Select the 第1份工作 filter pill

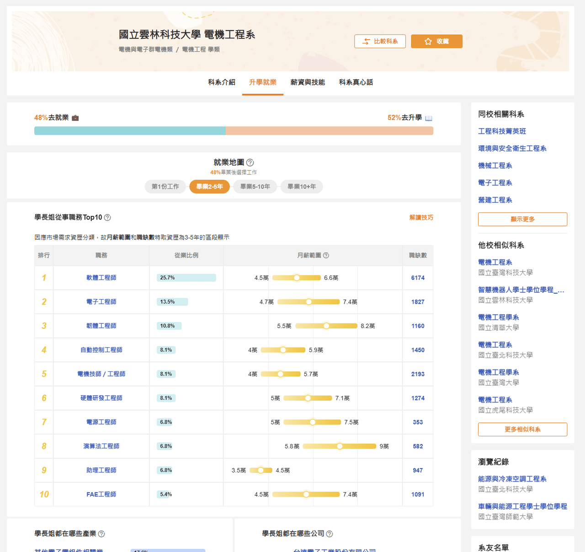coord(165,187)
